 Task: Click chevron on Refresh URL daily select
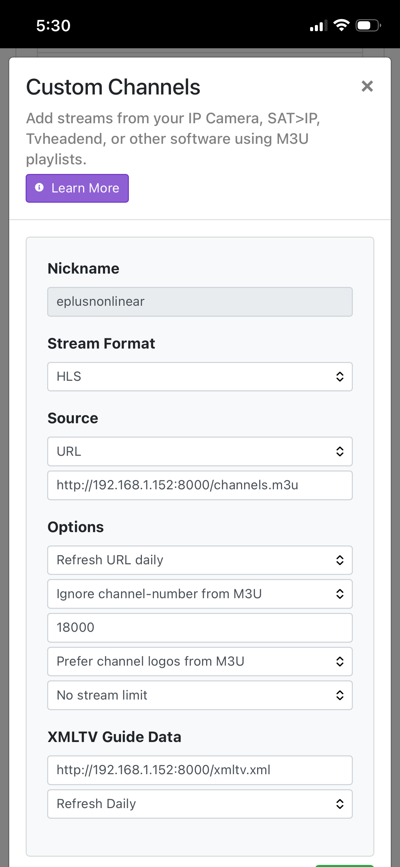tap(339, 560)
